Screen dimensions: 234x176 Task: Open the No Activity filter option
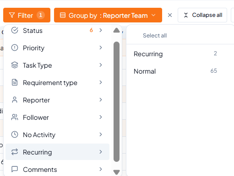(57, 135)
